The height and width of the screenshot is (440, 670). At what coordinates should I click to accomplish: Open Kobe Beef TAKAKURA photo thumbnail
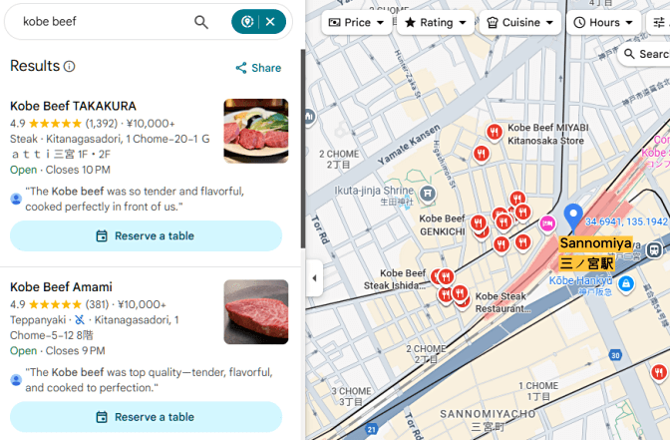point(256,132)
